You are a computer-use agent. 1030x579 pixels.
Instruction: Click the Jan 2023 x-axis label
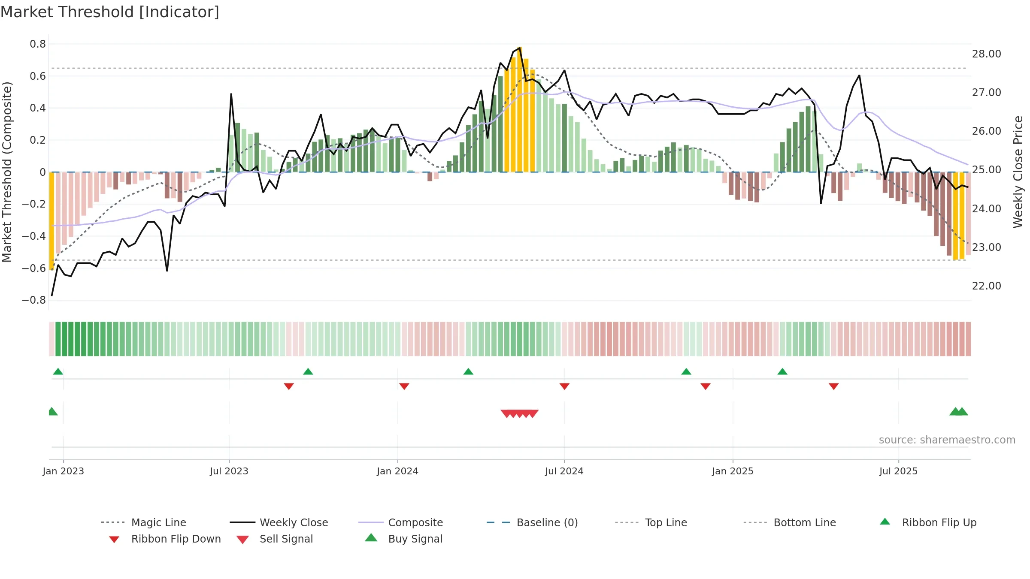[x=64, y=471]
